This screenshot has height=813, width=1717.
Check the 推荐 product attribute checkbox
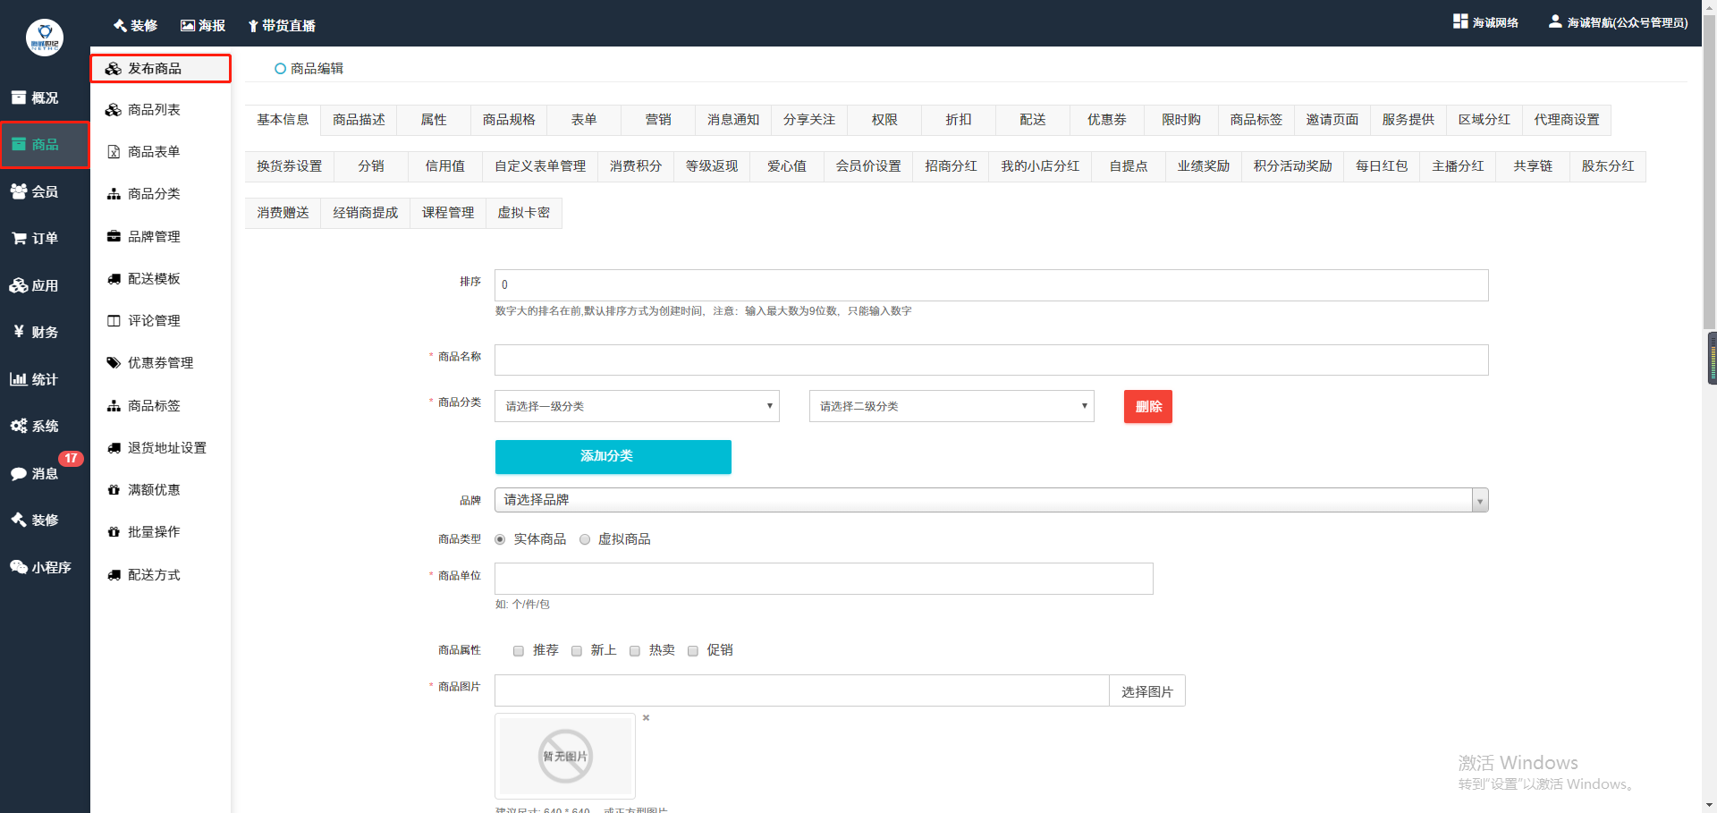[519, 651]
